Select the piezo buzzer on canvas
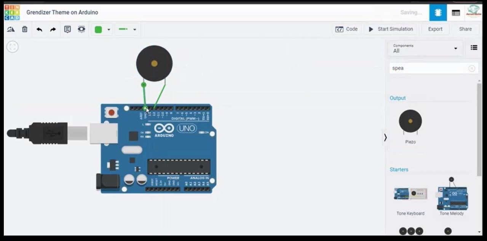This screenshot has height=241, width=487. click(x=154, y=63)
